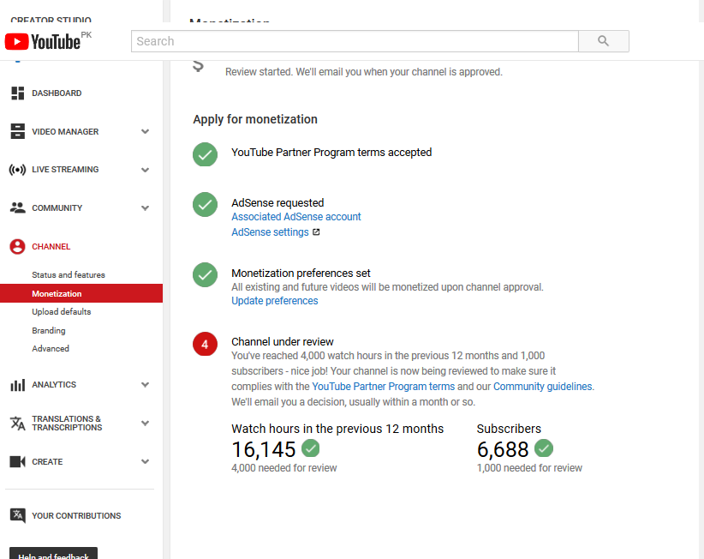Click the Dashboard grid icon
This screenshot has height=559, width=704.
[x=17, y=93]
